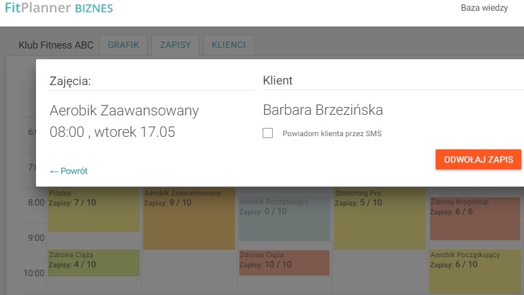Open the Aerobik Początkujący 6/10 class
524x295 pixels.
[474, 271]
